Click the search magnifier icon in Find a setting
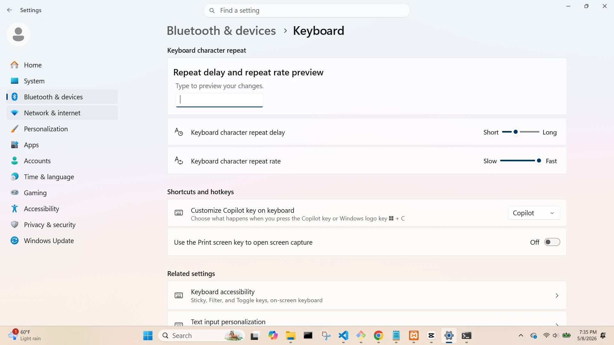614x345 pixels. tap(212, 11)
